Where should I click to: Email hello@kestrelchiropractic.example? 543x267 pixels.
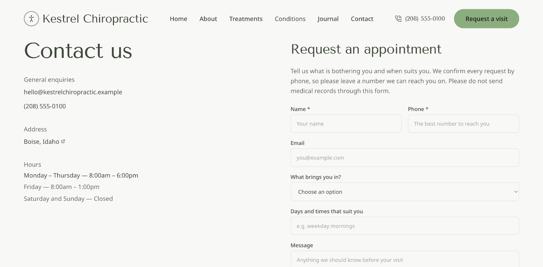point(73,92)
